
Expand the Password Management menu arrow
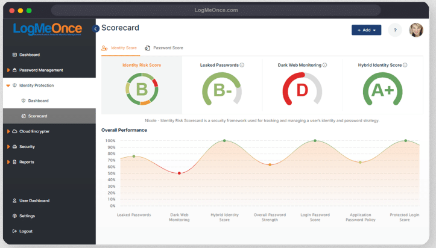tap(8, 70)
